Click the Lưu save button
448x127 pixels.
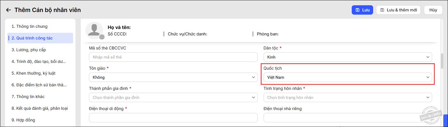(362, 10)
